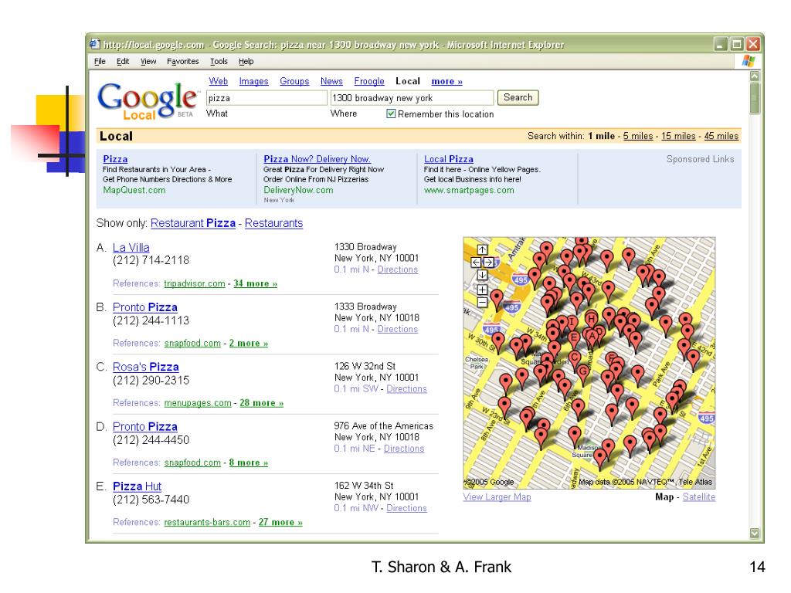The height and width of the screenshot is (593, 791).
Task: Zoom out on the map with minus icon
Action: click(482, 303)
